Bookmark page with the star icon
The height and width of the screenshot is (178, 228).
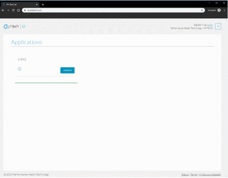(x=202, y=10)
